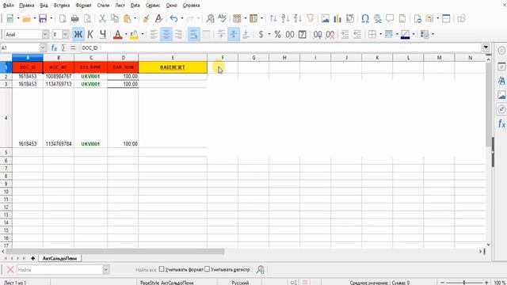Open the Undo history dropdown
The width and height of the screenshot is (507, 285).
[x=181, y=18]
